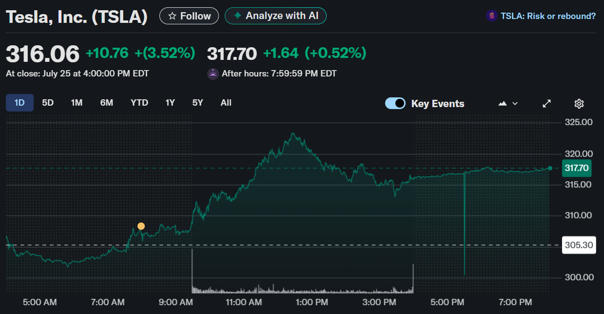The image size is (604, 314).
Task: Click the 310.00 axis label
Action: (577, 215)
